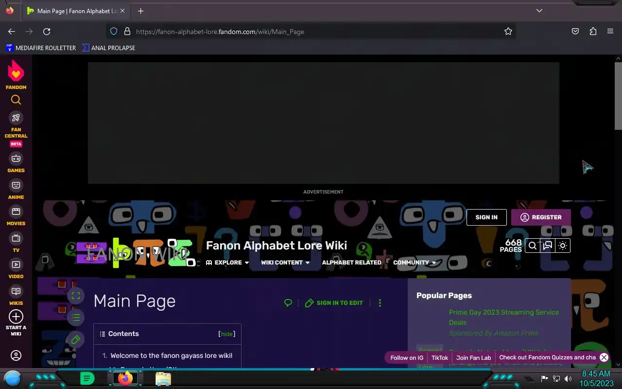Reload the page
This screenshot has height=389, width=622.
[x=47, y=31]
